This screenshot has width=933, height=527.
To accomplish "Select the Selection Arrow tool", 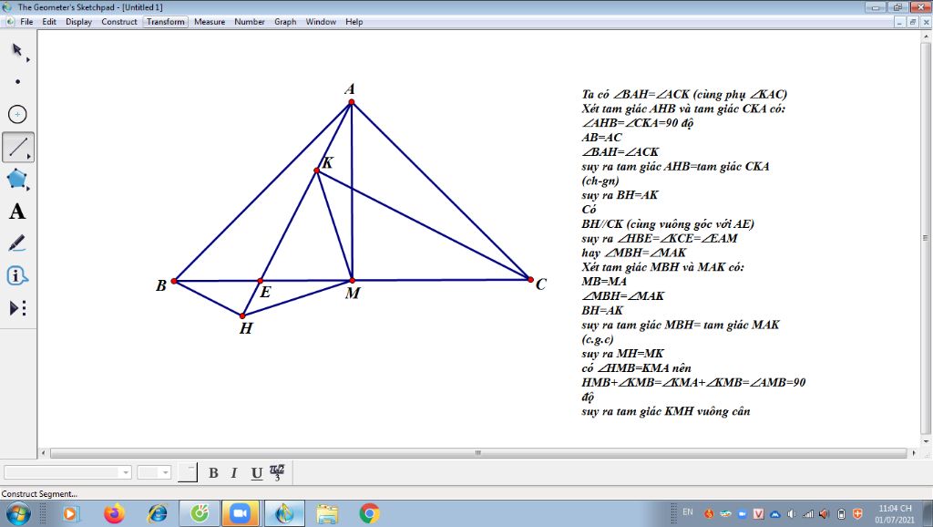I will tap(17, 49).
